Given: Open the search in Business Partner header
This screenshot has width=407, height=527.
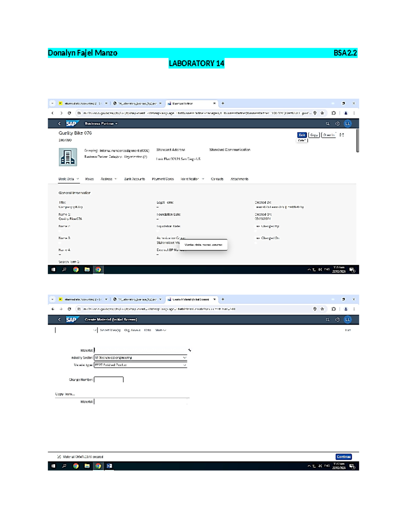Looking at the screenshot, I should (327, 124).
